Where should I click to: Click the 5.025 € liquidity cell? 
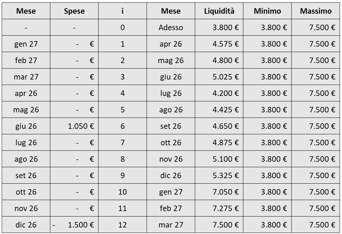(x=225, y=77)
